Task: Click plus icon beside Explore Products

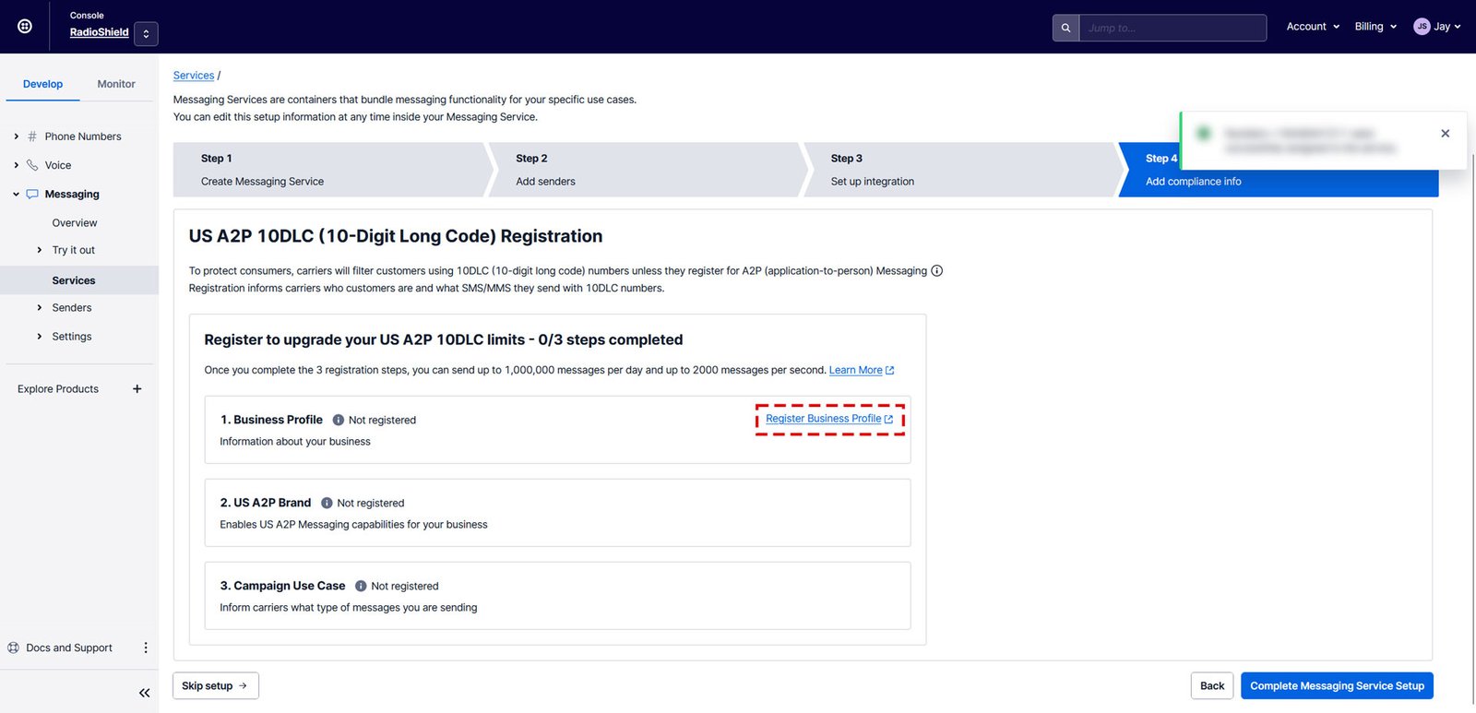Action: 137,389
